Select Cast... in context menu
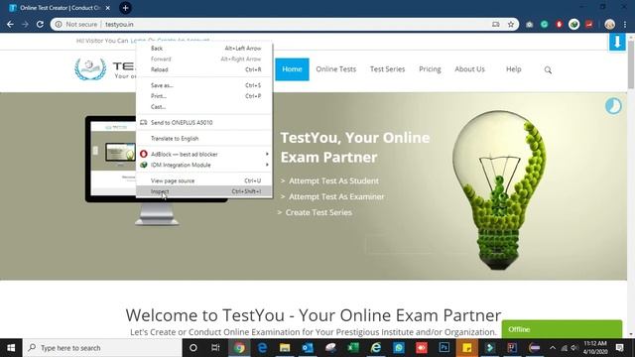 click(x=204, y=107)
